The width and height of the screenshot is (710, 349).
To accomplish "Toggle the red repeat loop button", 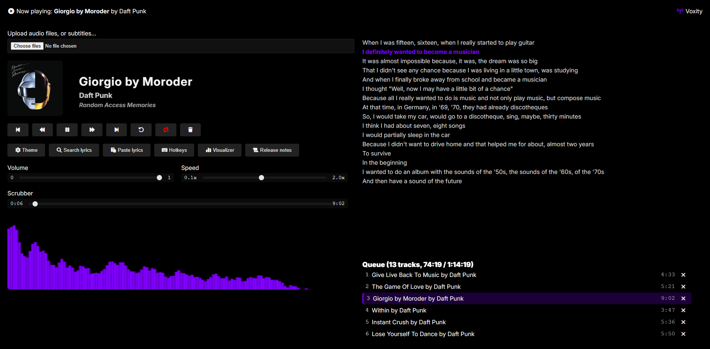I will click(166, 130).
